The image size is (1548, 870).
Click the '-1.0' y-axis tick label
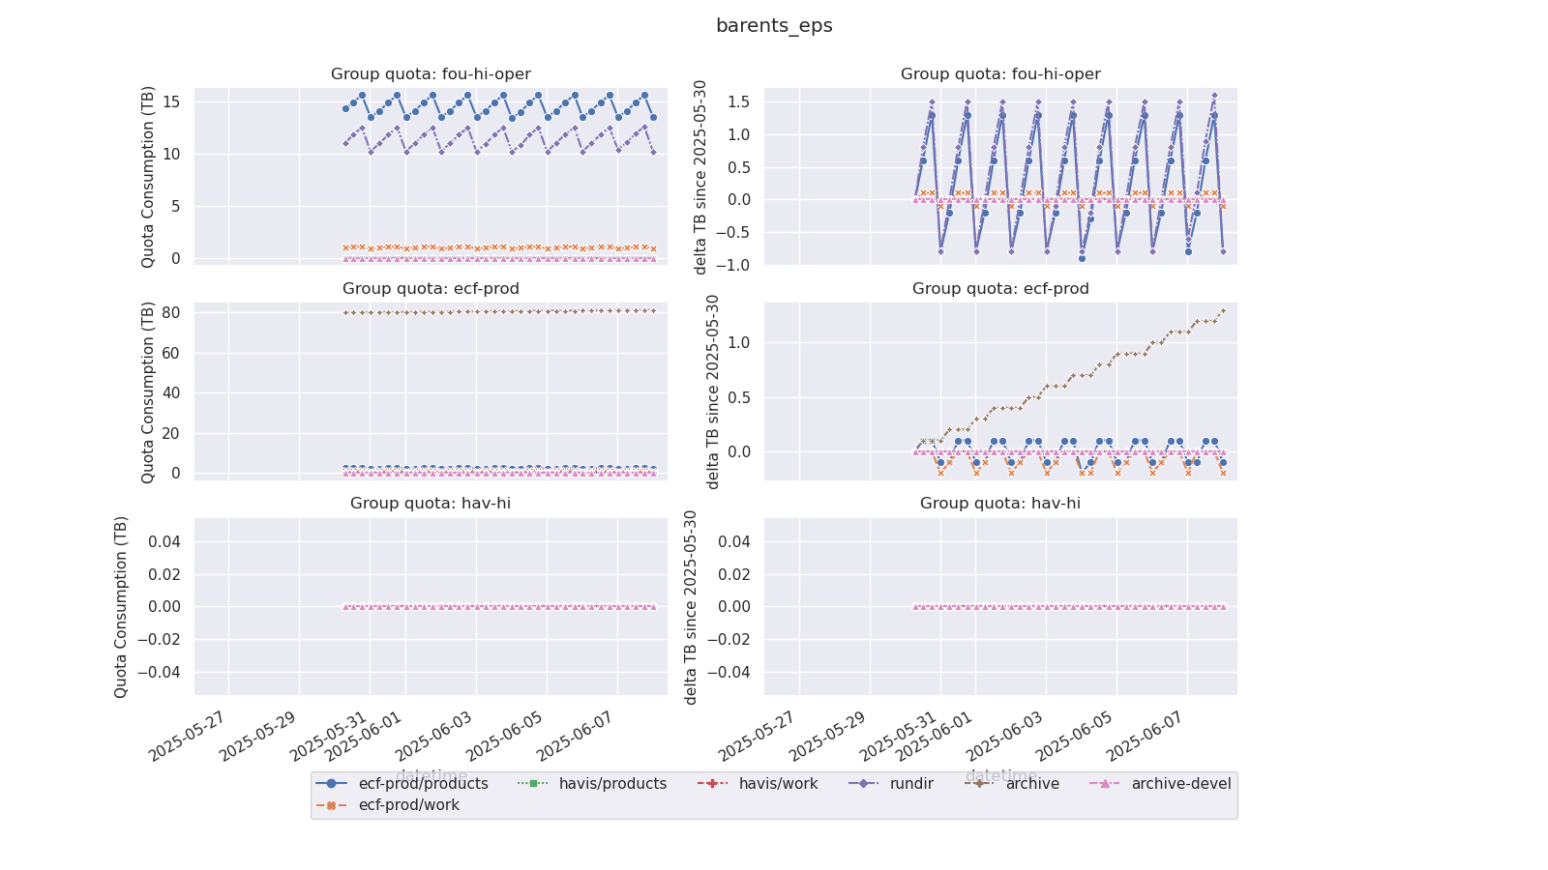tap(734, 264)
